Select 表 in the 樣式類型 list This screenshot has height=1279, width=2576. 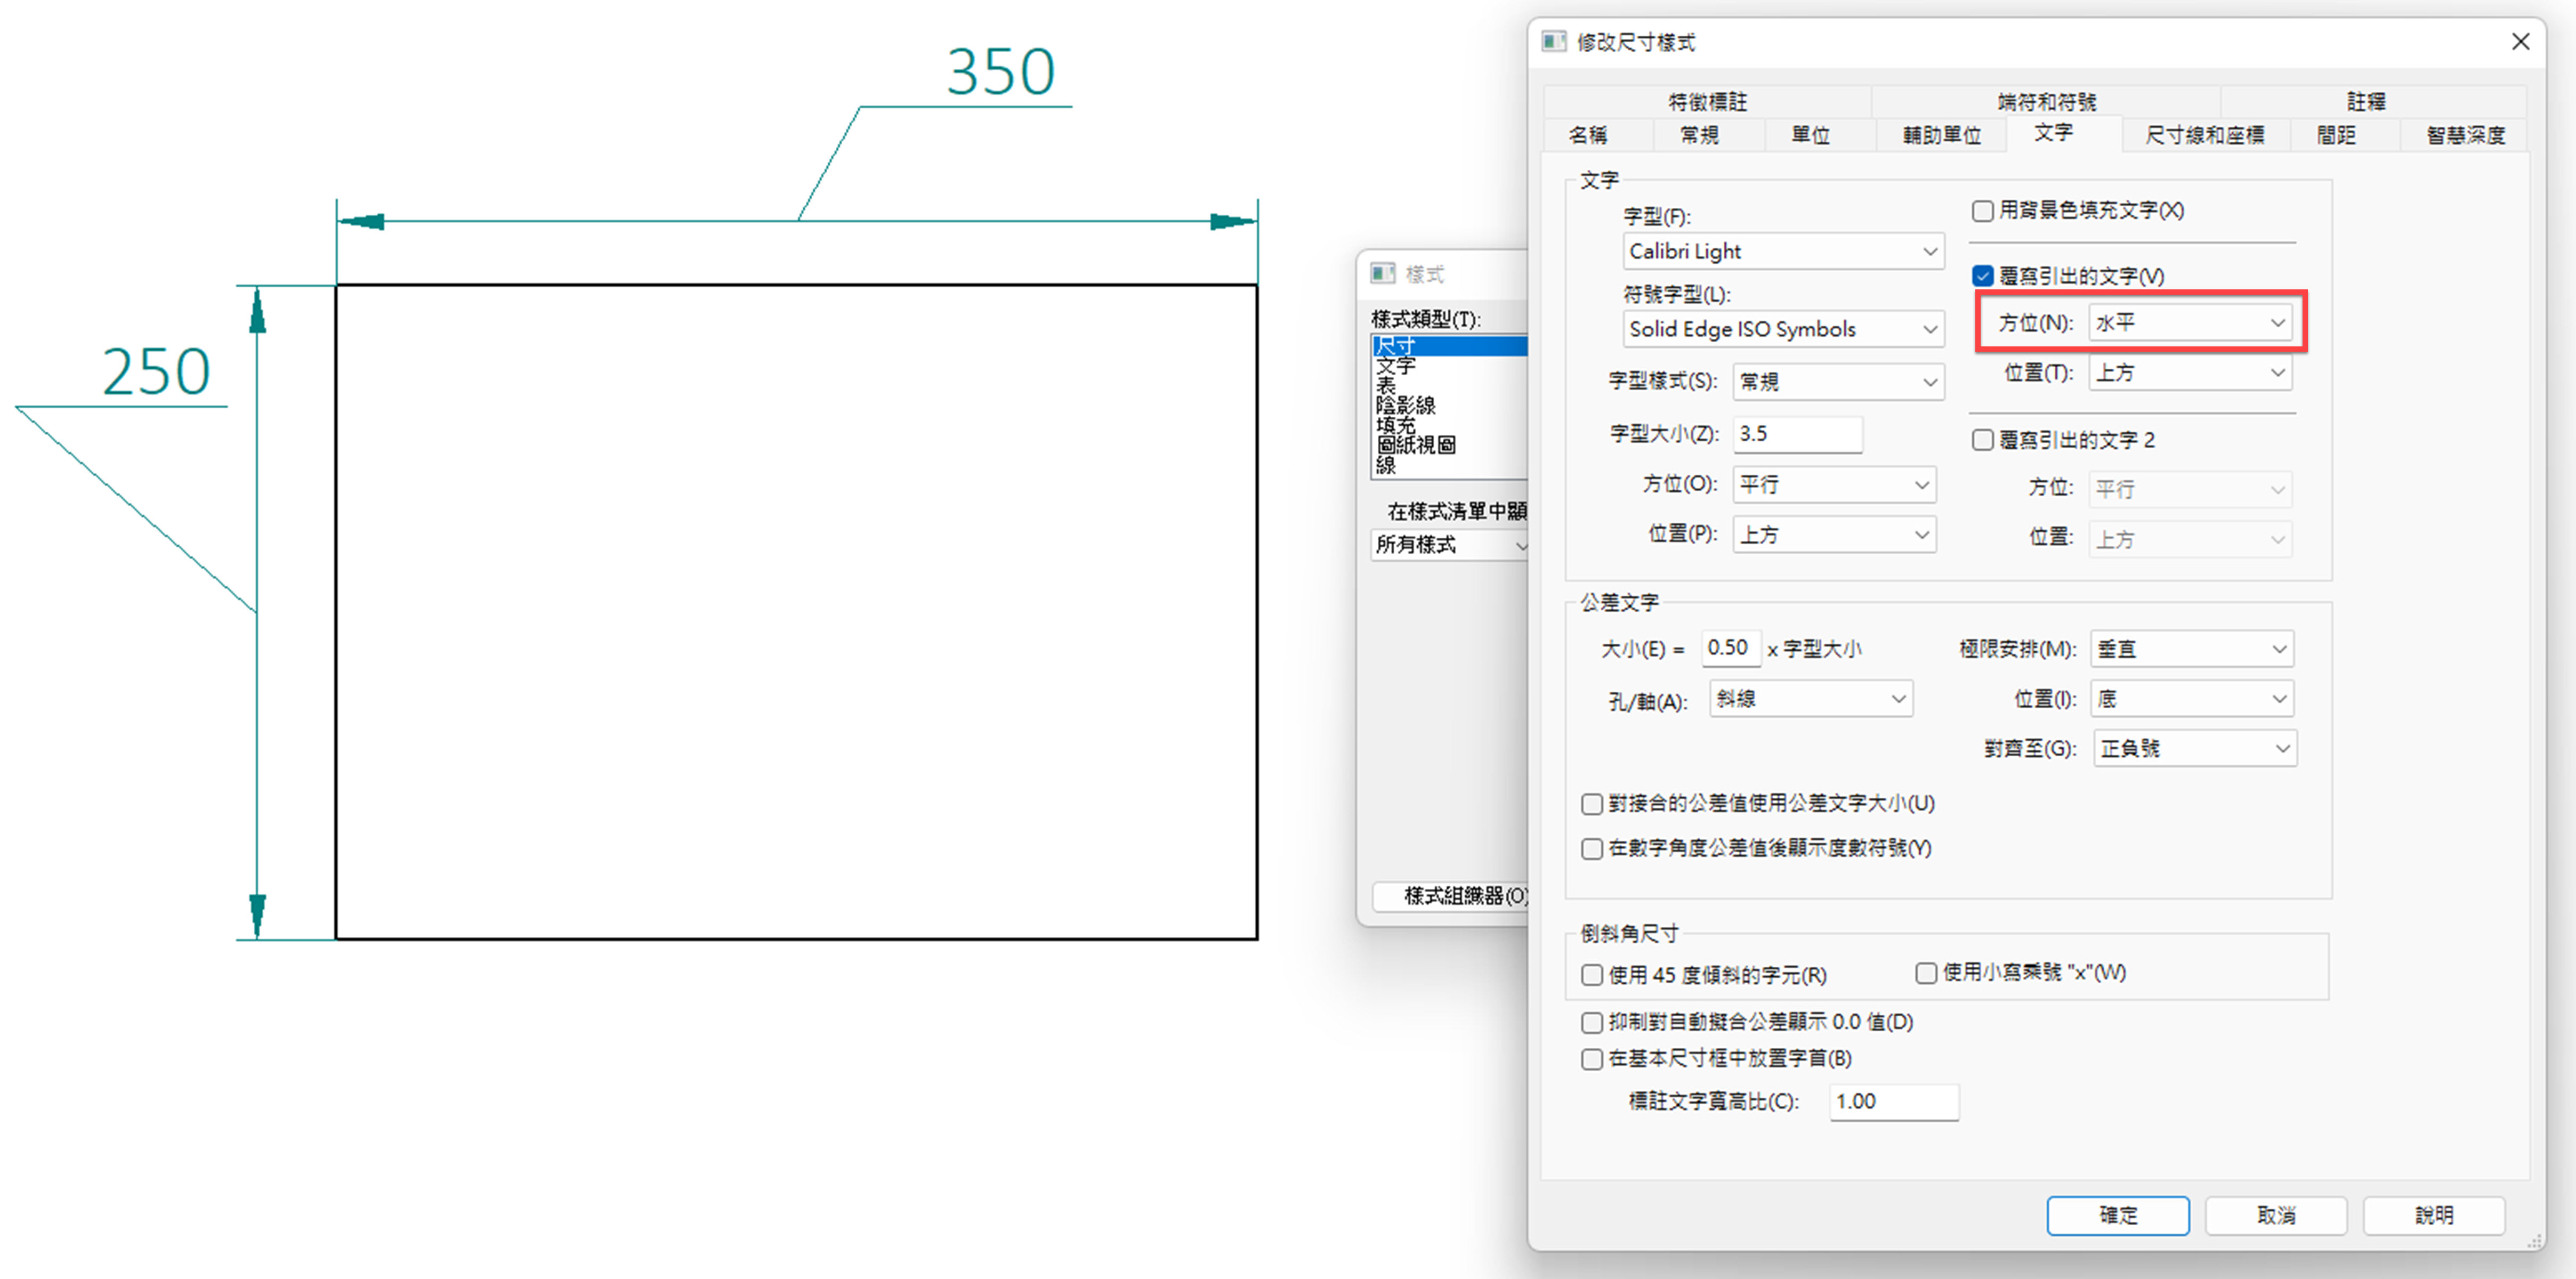1450,385
